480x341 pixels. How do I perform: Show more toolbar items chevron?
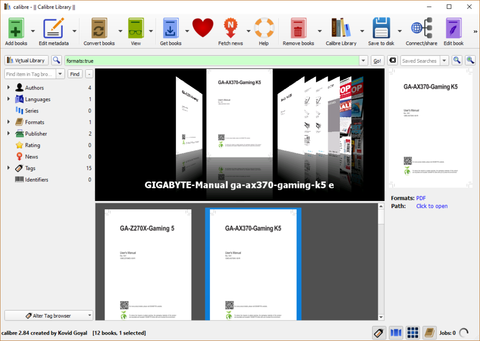[x=475, y=31]
